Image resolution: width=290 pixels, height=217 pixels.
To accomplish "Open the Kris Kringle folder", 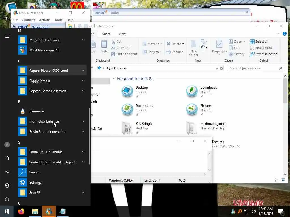I will tap(137, 128).
